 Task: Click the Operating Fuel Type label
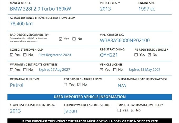(25, 79)
